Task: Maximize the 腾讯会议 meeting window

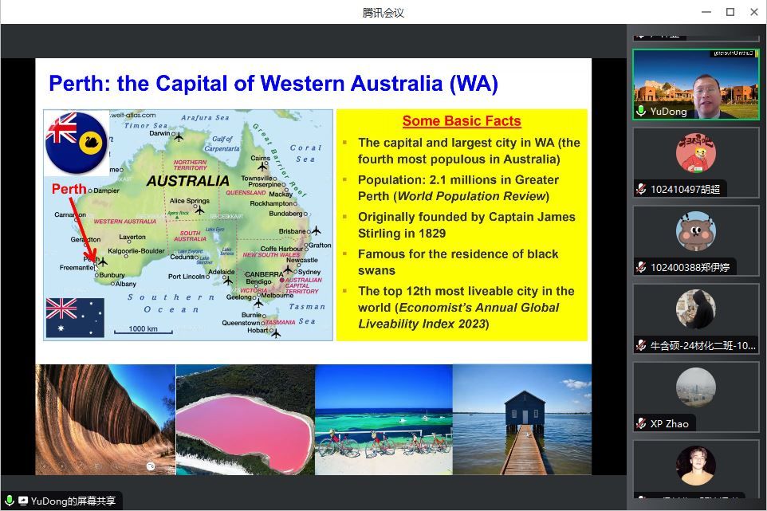Action: [x=730, y=12]
